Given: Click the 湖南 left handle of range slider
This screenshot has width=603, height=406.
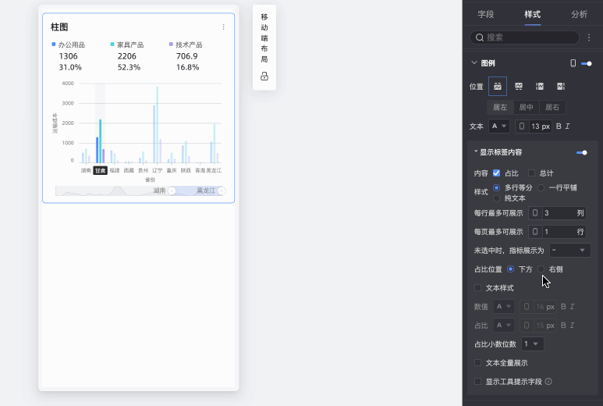Looking at the screenshot, I should point(172,191).
